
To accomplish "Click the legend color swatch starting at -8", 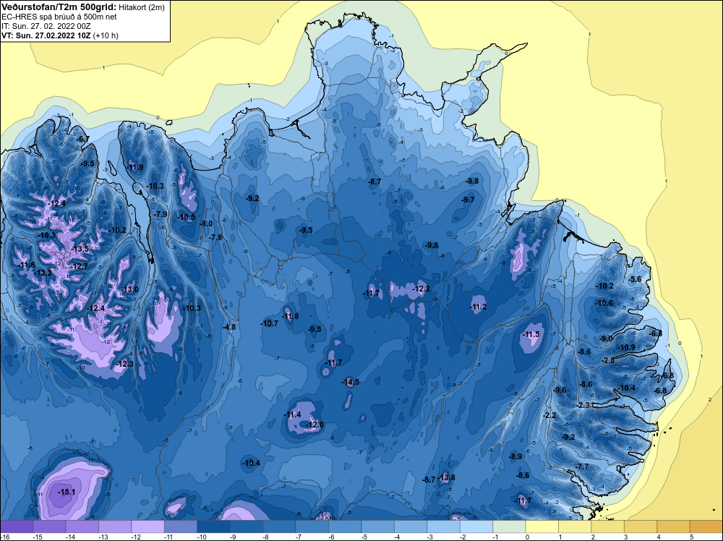I will coord(279,527).
